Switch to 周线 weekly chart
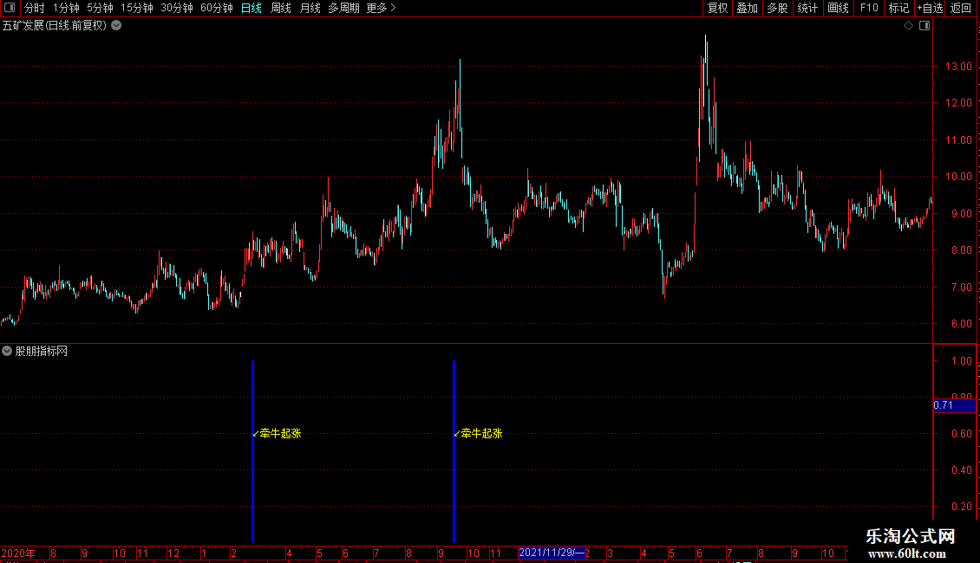 (281, 8)
